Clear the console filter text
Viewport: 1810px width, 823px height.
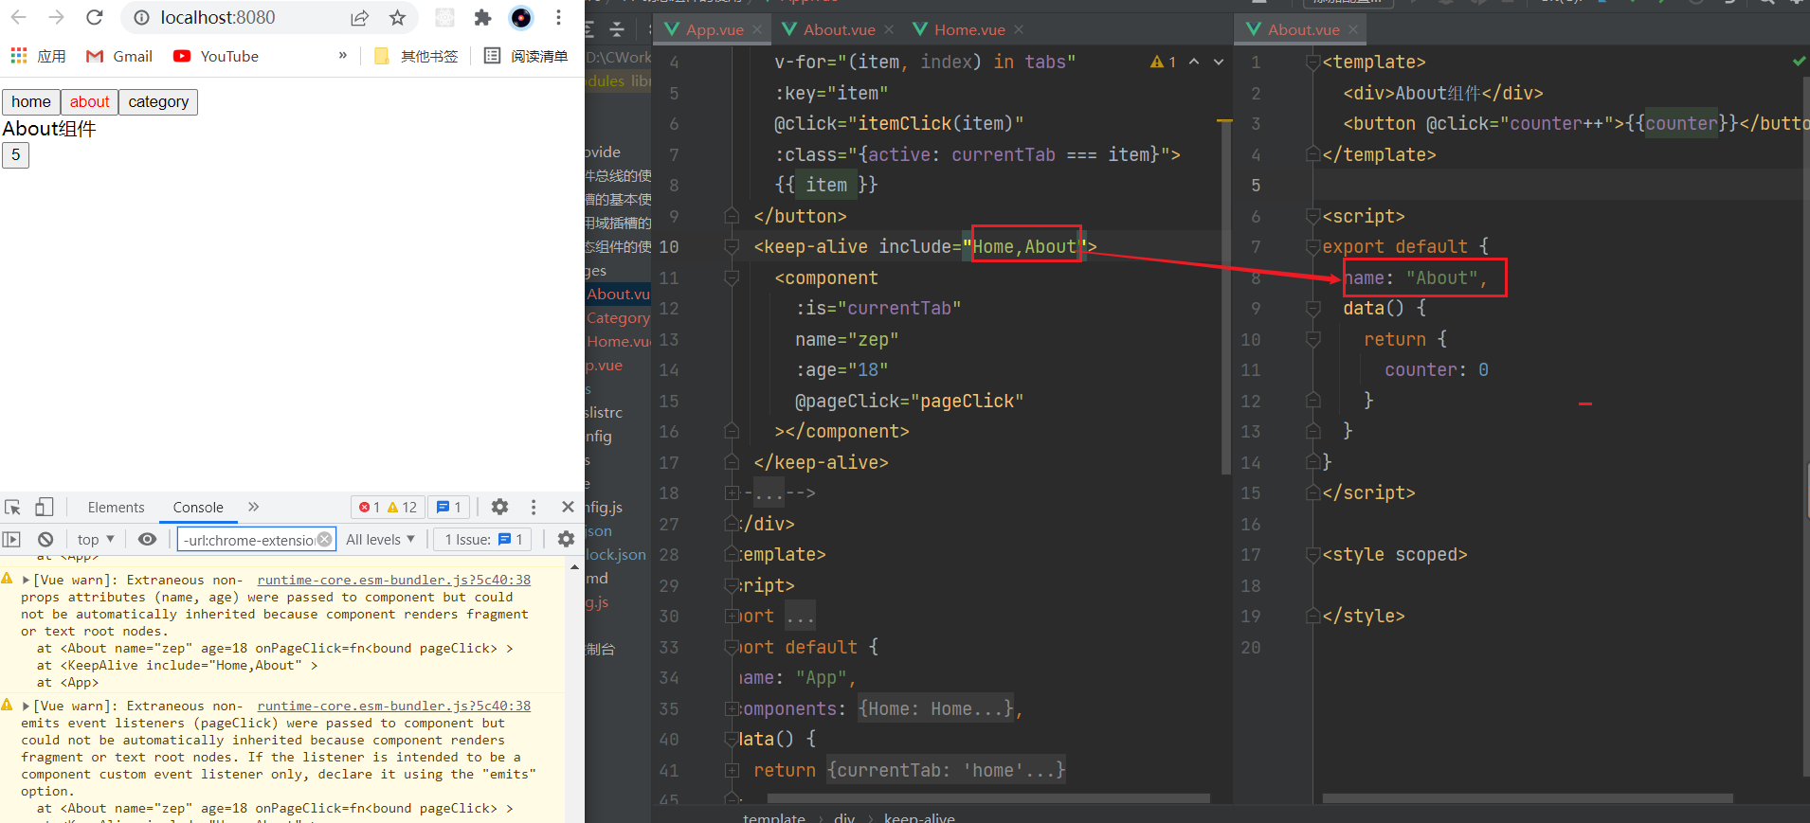324,539
